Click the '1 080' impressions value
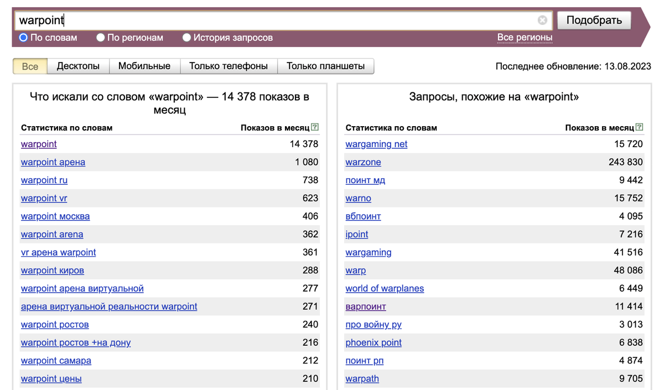The width and height of the screenshot is (664, 390). pos(307,162)
